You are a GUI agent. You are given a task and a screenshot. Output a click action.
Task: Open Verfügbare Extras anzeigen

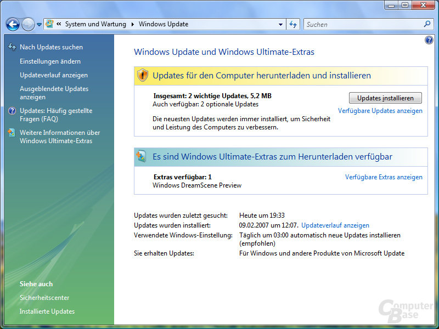(x=384, y=177)
